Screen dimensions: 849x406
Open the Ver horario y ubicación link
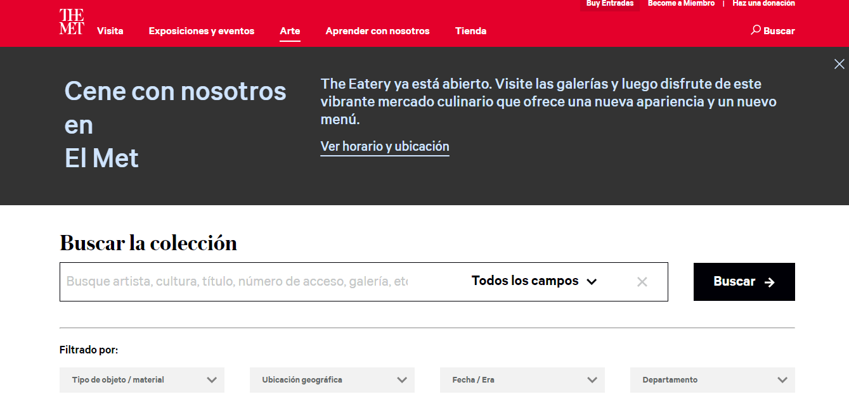(385, 146)
